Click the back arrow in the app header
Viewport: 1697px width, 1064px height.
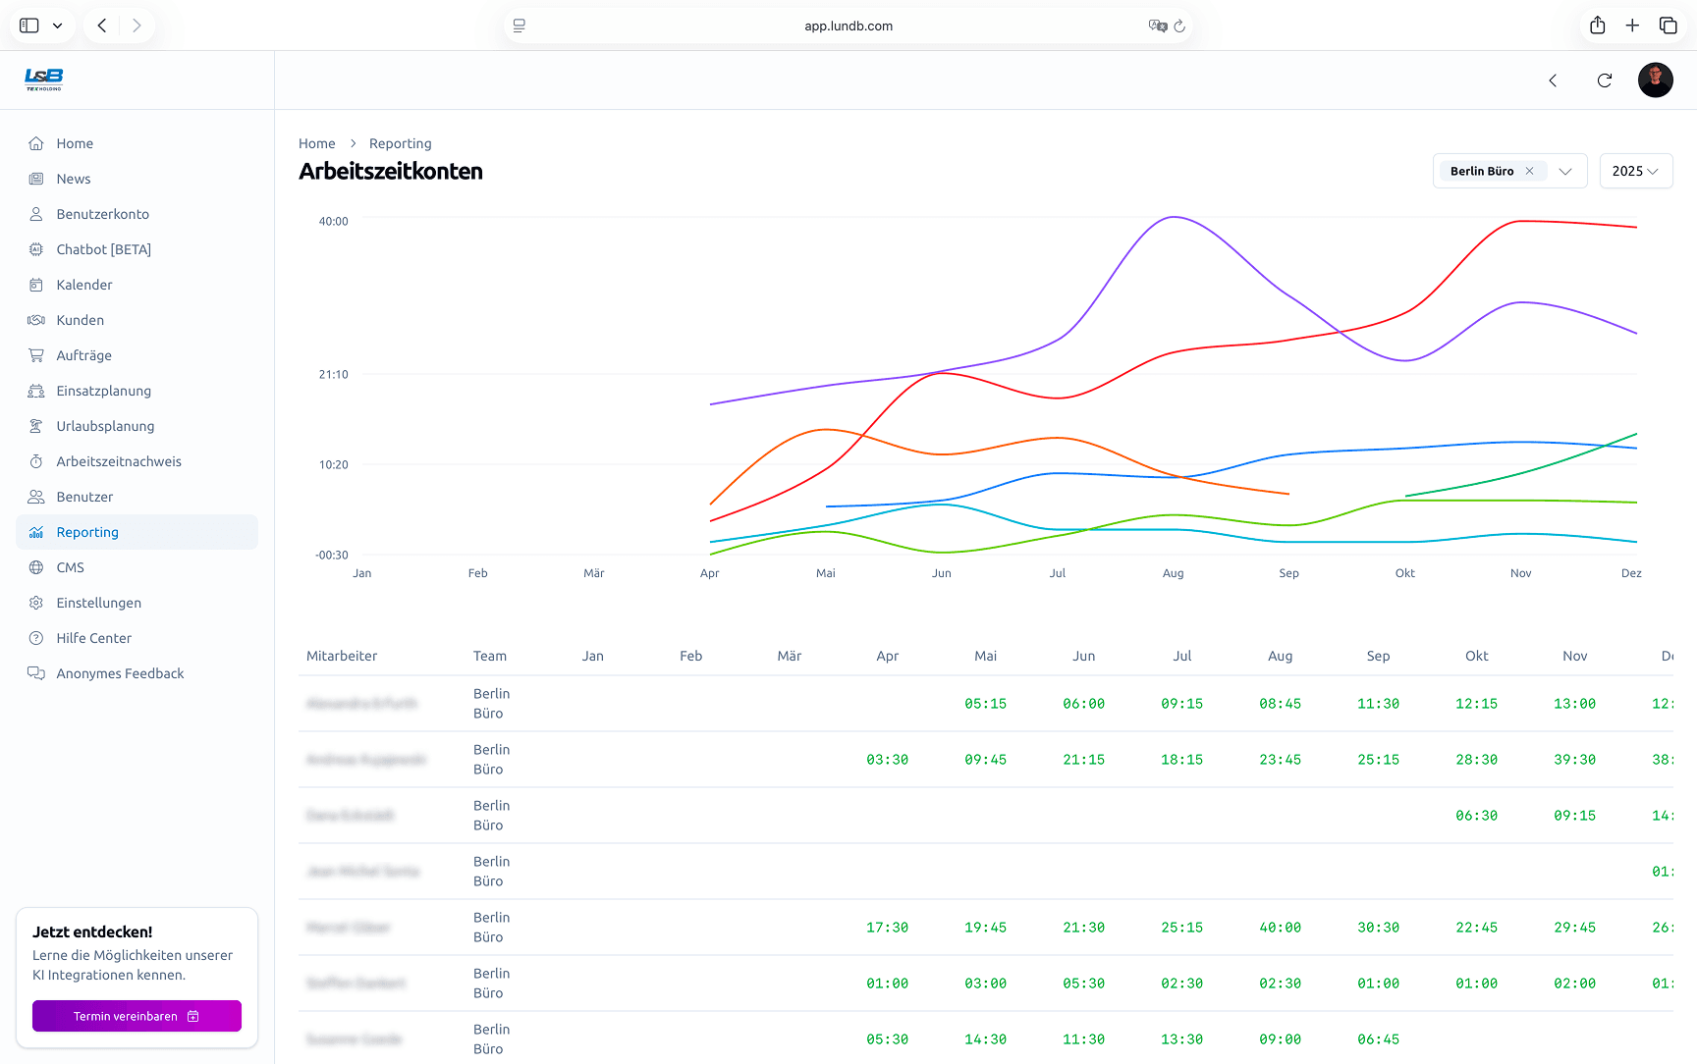click(1553, 80)
